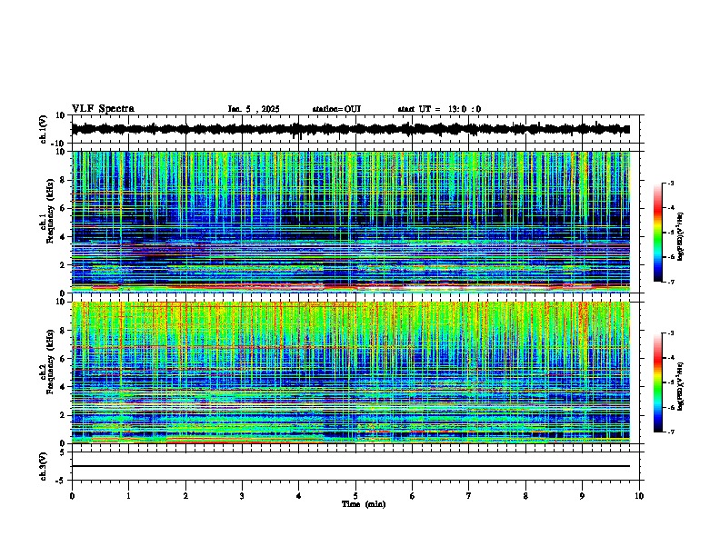Click time axis tick label '7'

[x=469, y=496]
